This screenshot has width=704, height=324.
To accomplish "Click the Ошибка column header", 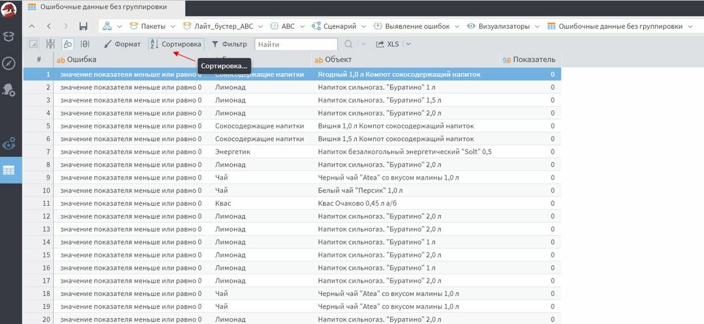I will click(x=131, y=59).
